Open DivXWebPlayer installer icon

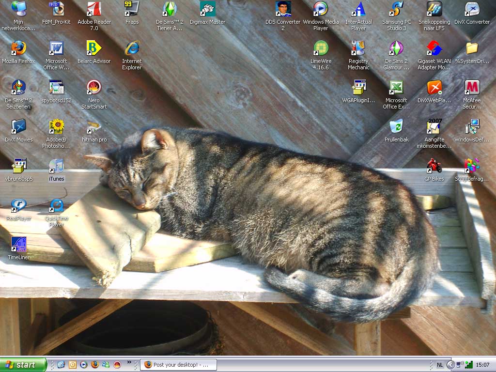[x=434, y=92]
